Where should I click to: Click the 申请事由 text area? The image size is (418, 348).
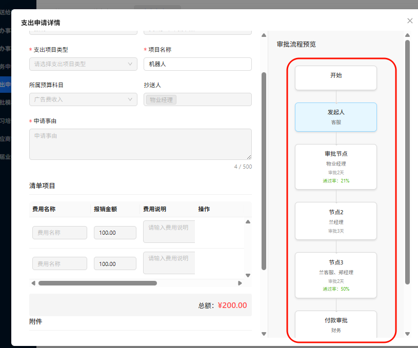pyautogui.click(x=140, y=144)
